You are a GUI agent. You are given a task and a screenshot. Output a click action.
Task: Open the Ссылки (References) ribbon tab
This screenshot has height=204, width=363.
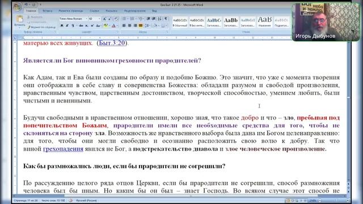94,11
